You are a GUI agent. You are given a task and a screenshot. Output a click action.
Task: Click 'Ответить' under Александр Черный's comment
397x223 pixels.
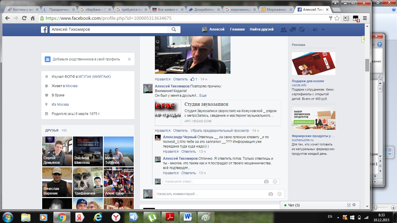click(189, 152)
